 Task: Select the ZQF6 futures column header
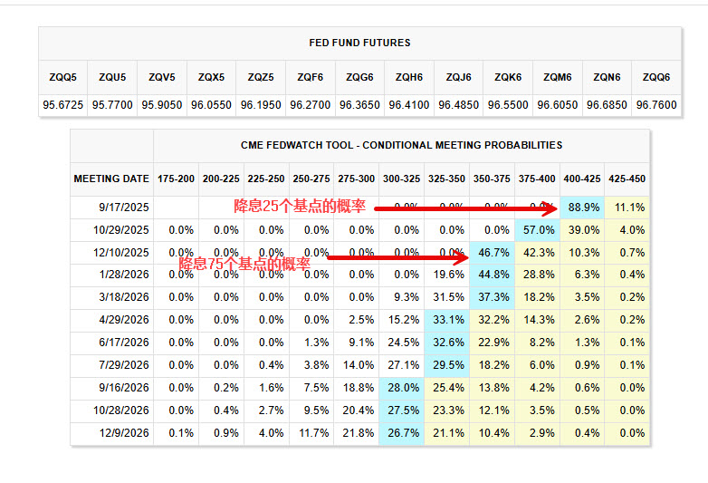coord(311,77)
